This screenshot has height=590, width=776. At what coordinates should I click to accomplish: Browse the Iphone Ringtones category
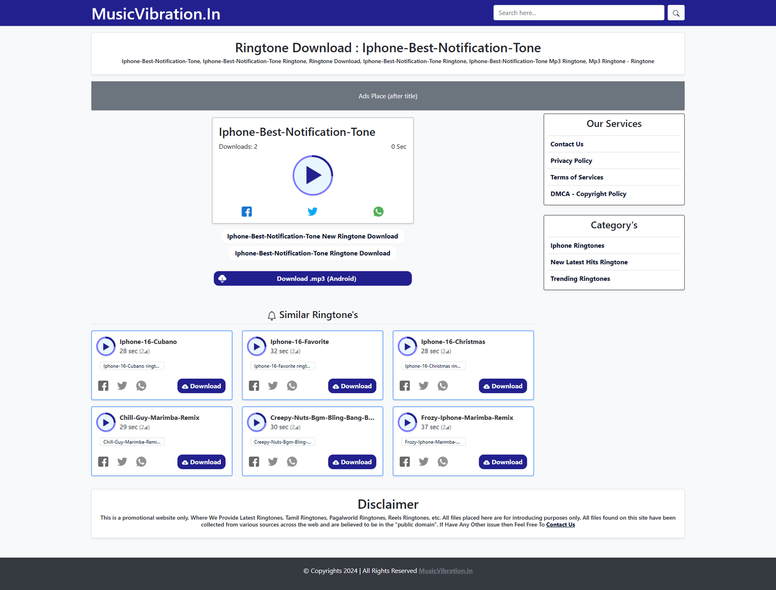tap(577, 246)
